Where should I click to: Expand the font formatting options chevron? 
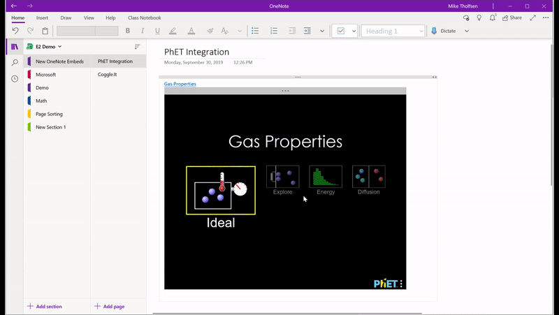pyautogui.click(x=240, y=31)
